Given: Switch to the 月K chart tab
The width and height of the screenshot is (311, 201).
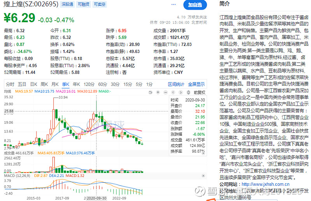Looking at the screenshot, I should click(55, 84).
